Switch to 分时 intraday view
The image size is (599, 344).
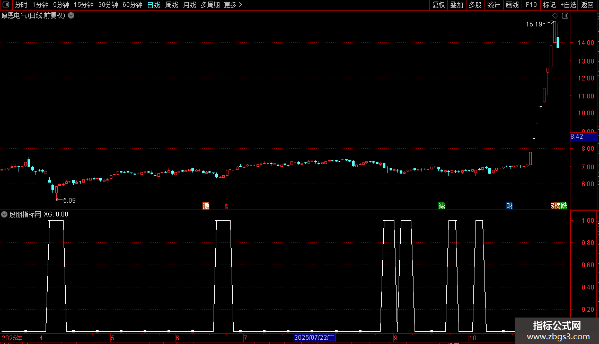point(21,5)
